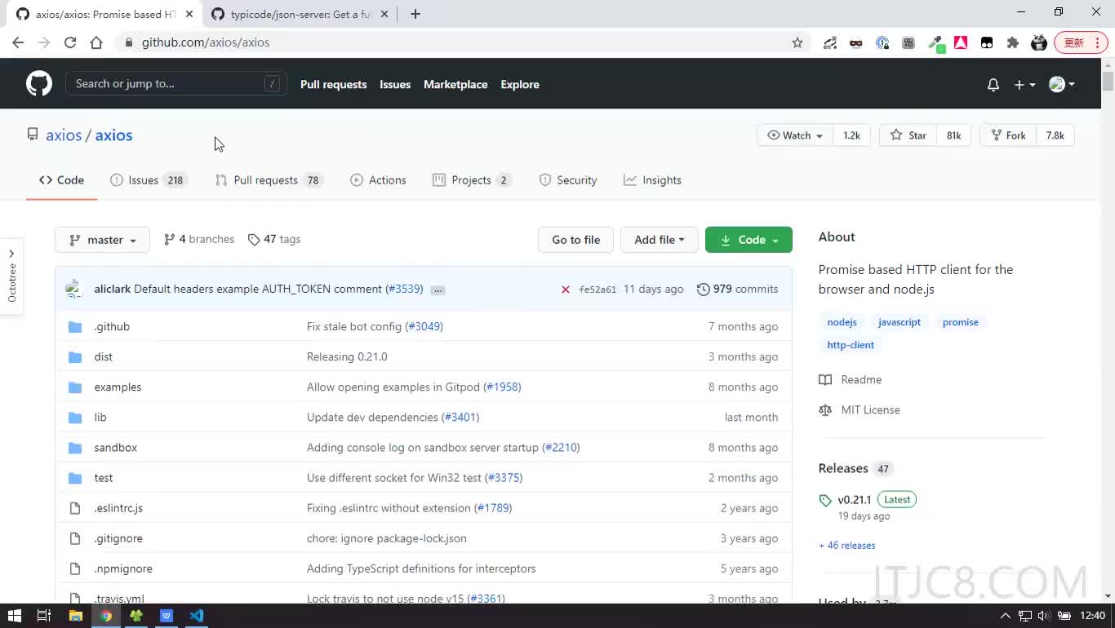
Task: Open the plus create-new dropdown
Action: click(1024, 85)
